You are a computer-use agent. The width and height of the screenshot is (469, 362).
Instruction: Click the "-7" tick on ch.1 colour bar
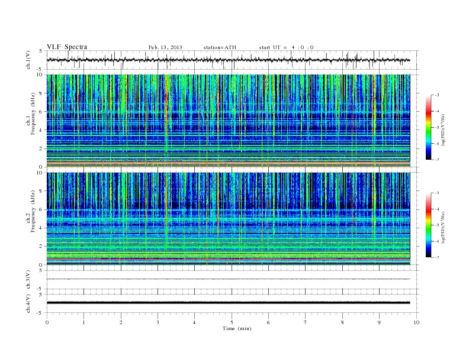point(436,160)
